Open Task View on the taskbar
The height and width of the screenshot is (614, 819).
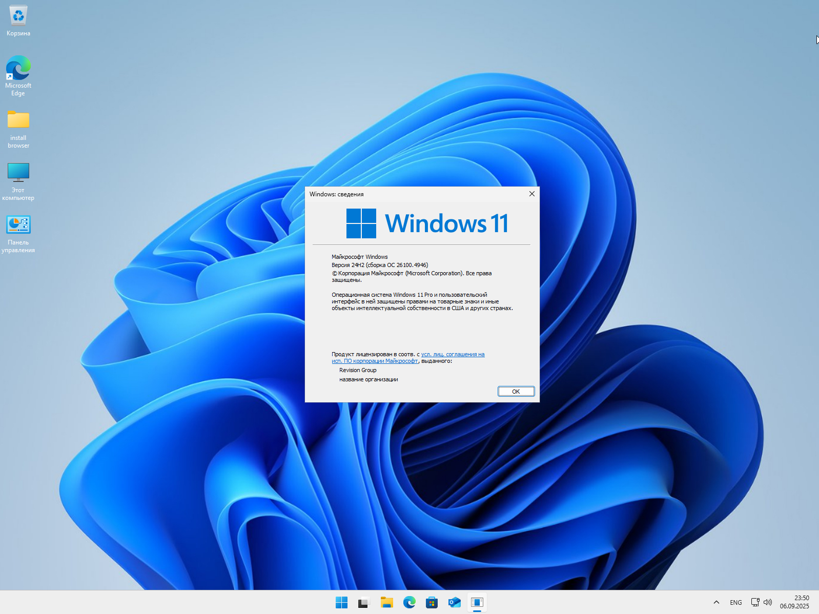[364, 603]
